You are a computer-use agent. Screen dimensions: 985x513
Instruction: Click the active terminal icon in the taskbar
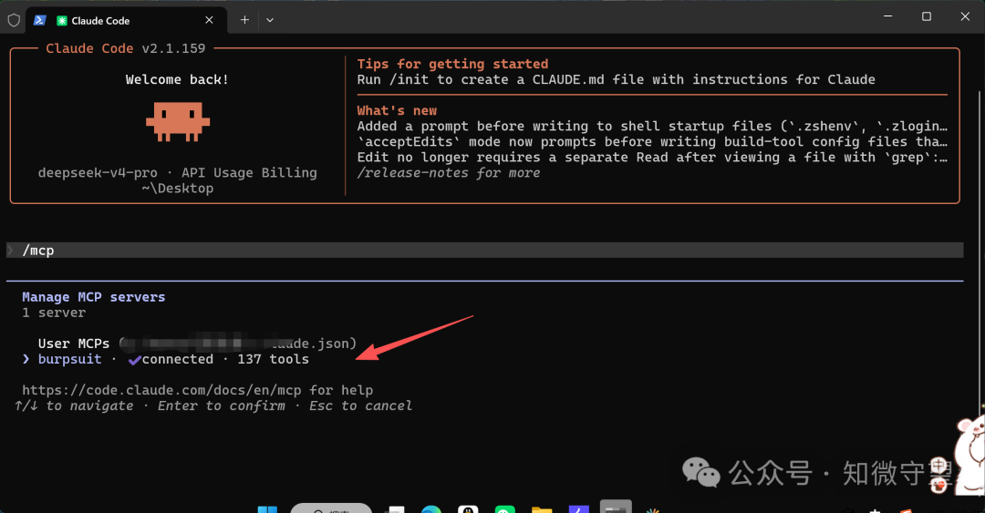[x=616, y=507]
